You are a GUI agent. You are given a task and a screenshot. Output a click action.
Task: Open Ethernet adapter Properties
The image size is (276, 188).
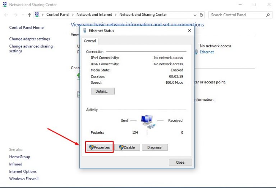tap(100, 147)
